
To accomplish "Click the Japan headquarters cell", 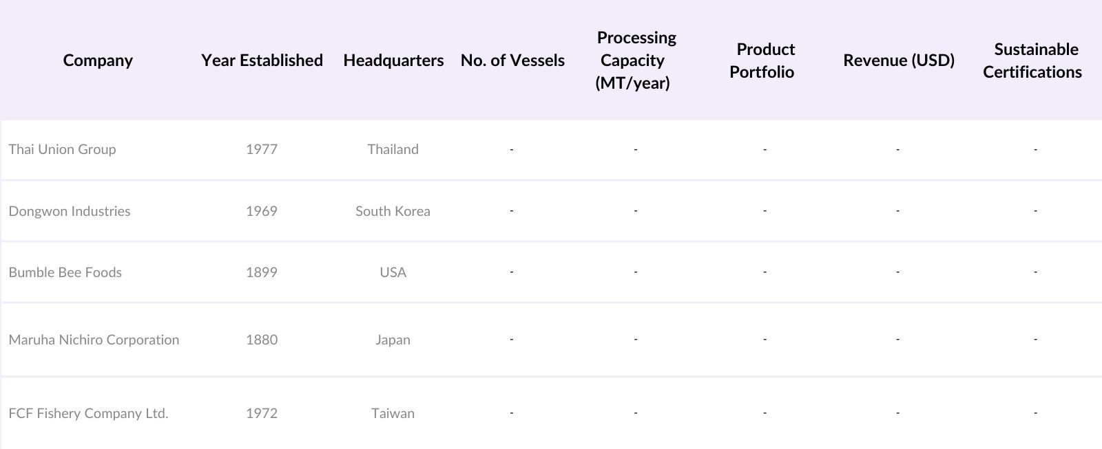I will click(393, 340).
